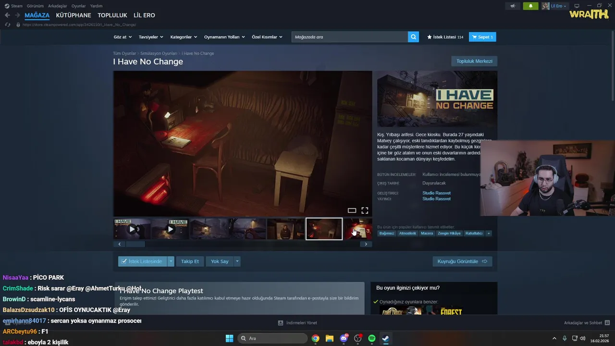Screen dimensions: 615x346
Task: Select the Bağımsız tag
Action: (387, 234)
